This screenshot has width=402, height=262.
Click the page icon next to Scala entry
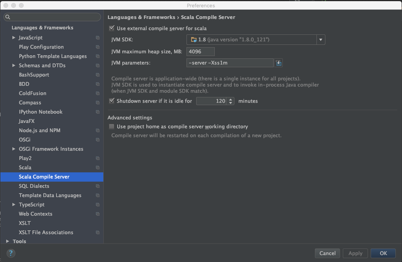coord(97,167)
